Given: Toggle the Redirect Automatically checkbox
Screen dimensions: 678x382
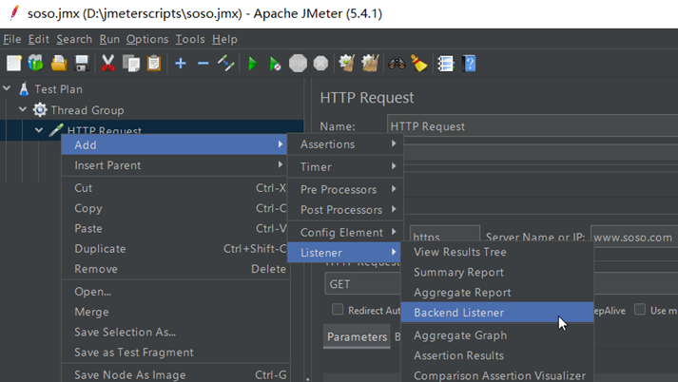Looking at the screenshot, I should [338, 310].
